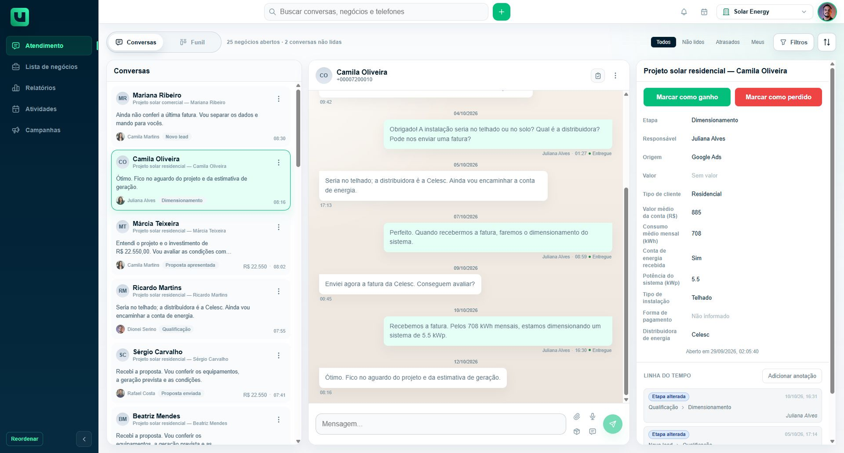Viewport: 844px width, 453px height.
Task: Click the microphone icon to record audio
Action: [x=592, y=417]
